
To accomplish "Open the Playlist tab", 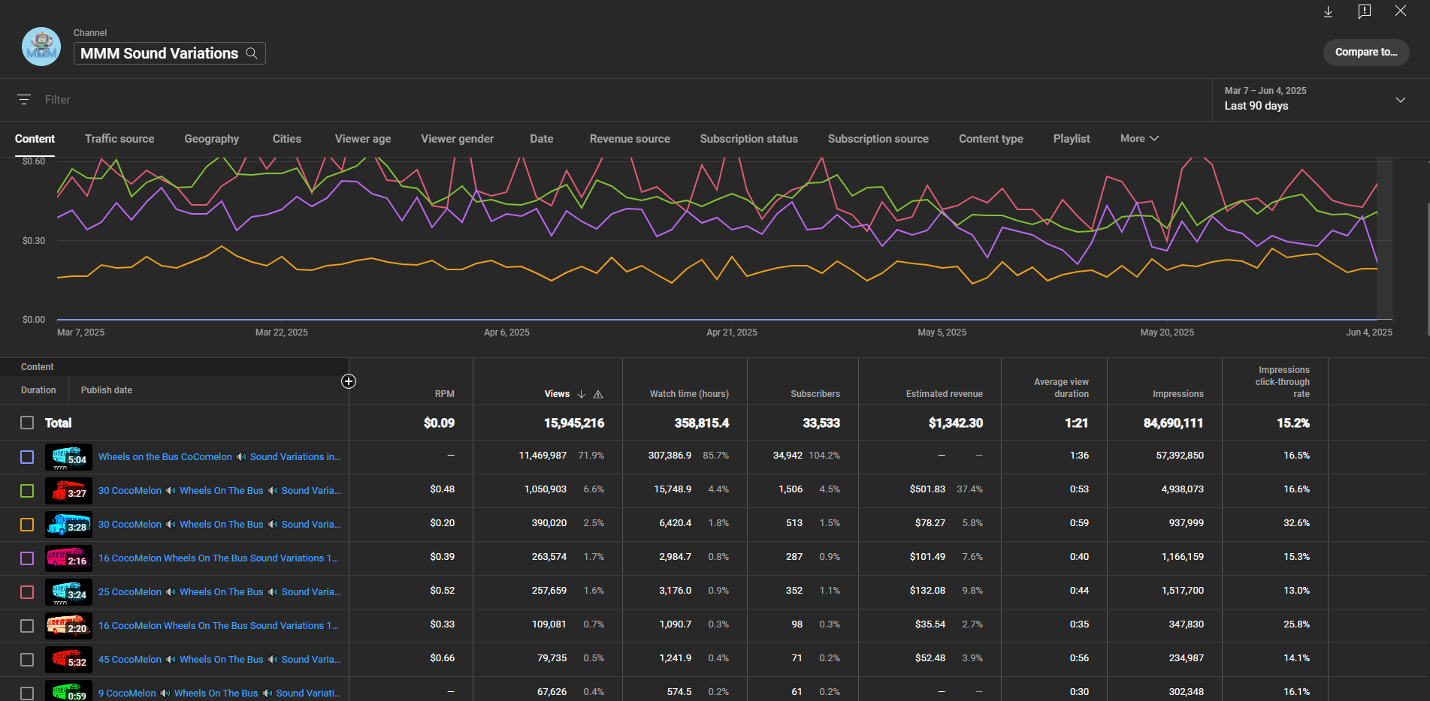I will [x=1072, y=139].
